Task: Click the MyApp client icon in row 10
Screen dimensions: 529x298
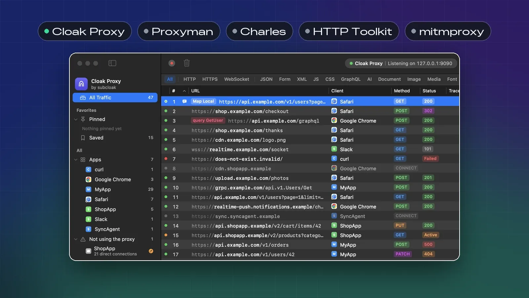Action: 334,187
